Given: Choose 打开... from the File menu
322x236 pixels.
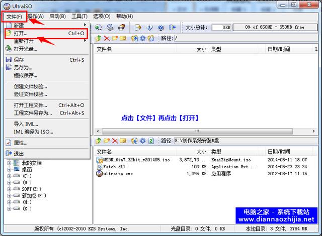Looking at the screenshot, I should tap(46, 34).
